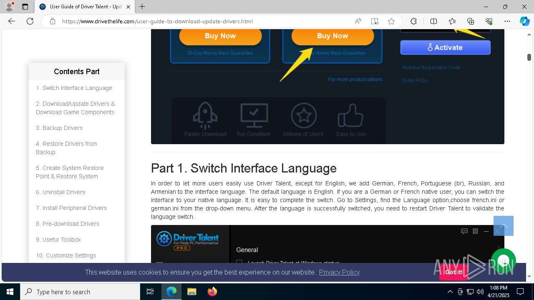This screenshot has height=300, width=534.
Task: Show hidden system tray icons
Action: (450, 292)
